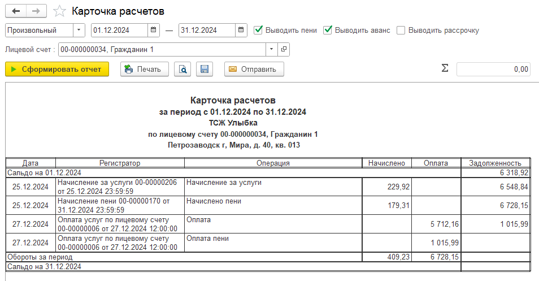Screen dimensions: 539x281
Task: Select the Обороты за период row label
Action: click(x=40, y=257)
